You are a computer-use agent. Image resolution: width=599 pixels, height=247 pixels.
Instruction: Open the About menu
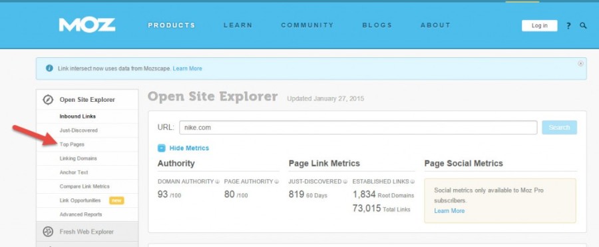point(435,25)
